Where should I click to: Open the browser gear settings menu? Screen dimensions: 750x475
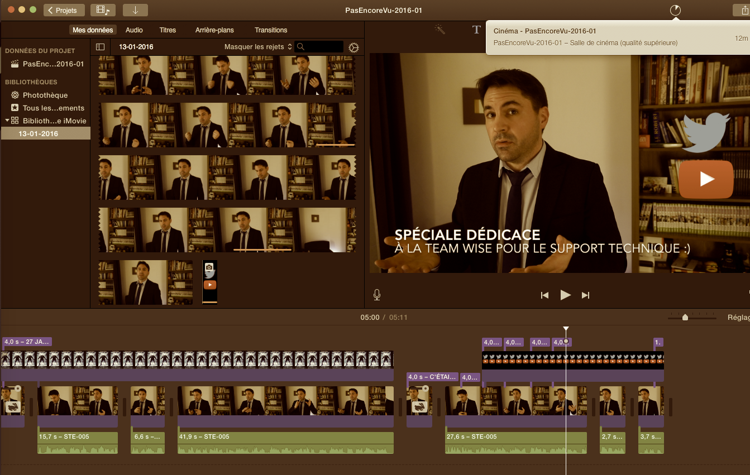click(x=353, y=47)
